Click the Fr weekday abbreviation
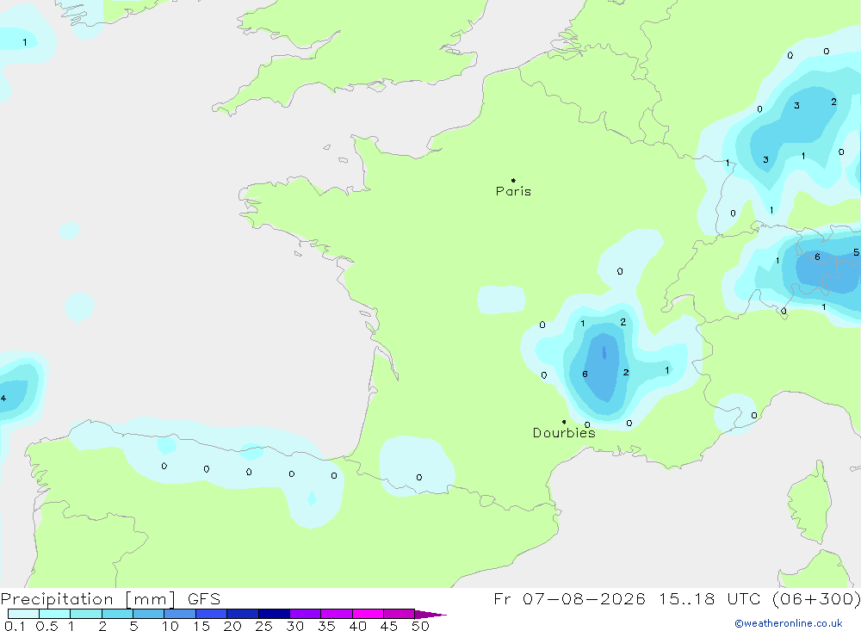 (x=502, y=598)
